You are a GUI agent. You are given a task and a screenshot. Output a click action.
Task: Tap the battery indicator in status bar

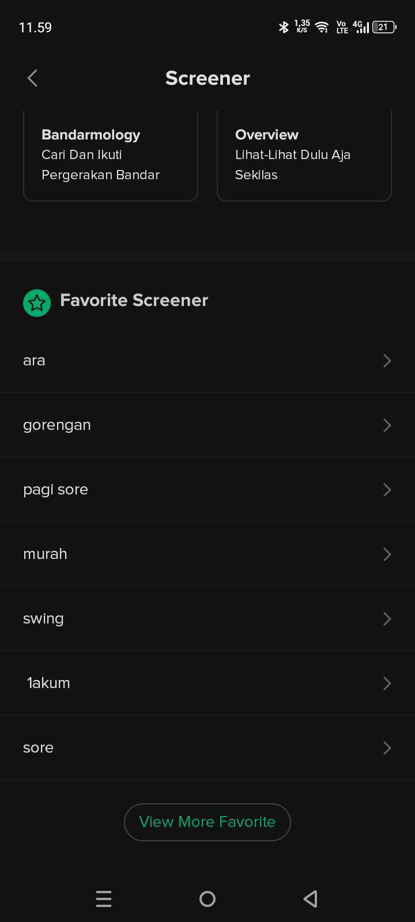point(384,27)
